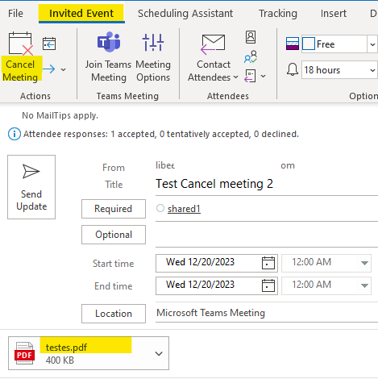The height and width of the screenshot is (379, 378).
Task: Click the Join Teams Meeting icon
Action: click(x=109, y=42)
